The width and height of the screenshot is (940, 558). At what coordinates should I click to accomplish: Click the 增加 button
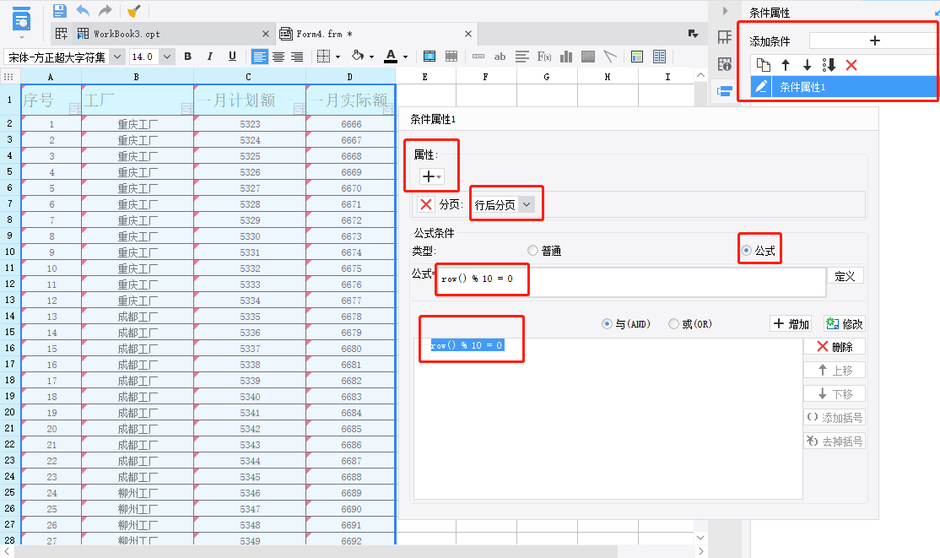[x=791, y=324]
